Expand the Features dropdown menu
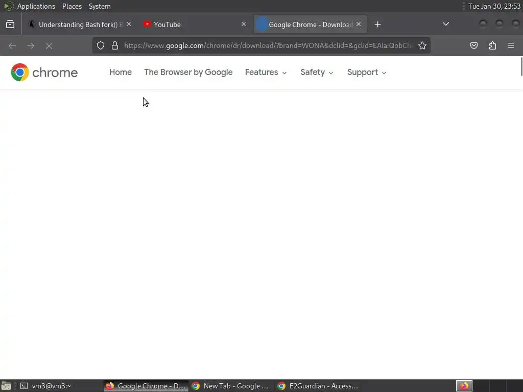 point(266,72)
